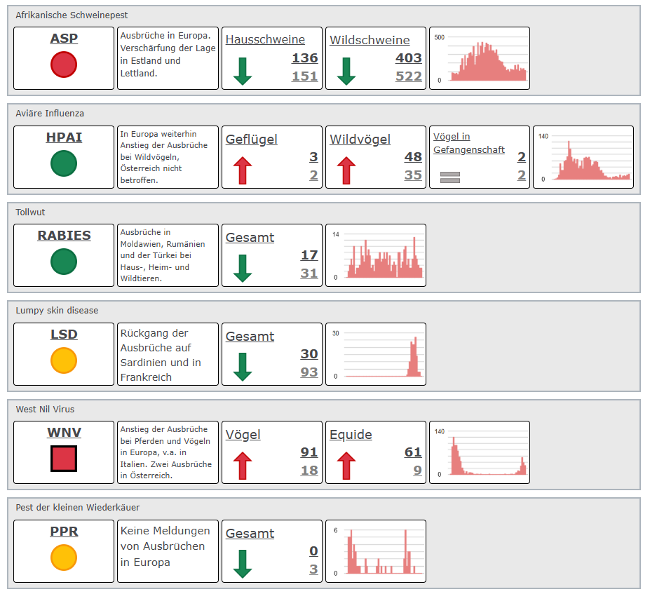Open the African swine fever outbreak chart
Screen dimensions: 650x594
(480, 58)
